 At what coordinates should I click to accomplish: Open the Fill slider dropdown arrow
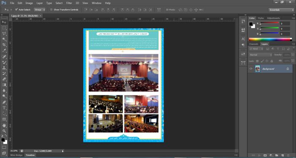(293, 61)
